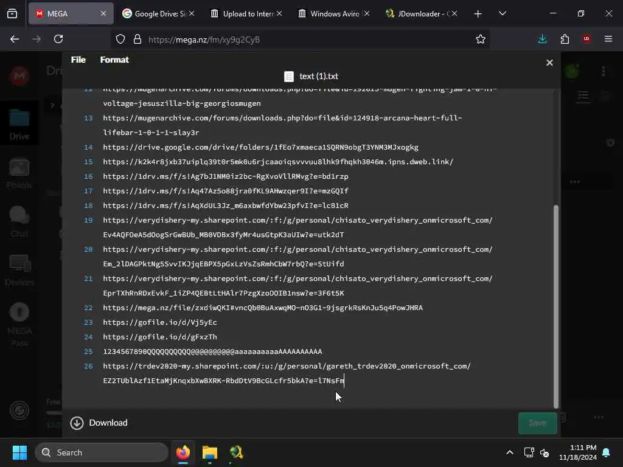623x467 pixels.
Task: Click the mega.nz URL address bar
Action: pos(302,40)
